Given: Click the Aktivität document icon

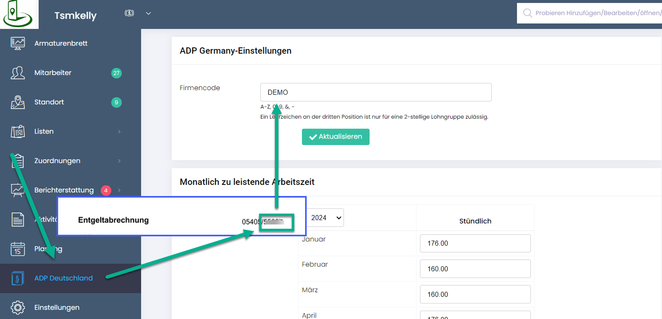Looking at the screenshot, I should [x=18, y=219].
